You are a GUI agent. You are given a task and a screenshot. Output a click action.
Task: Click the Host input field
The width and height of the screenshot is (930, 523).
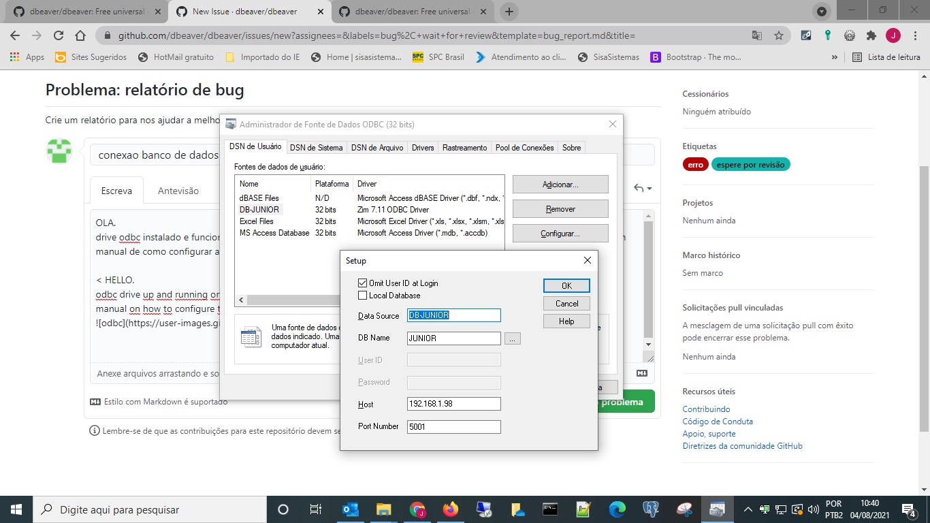coord(454,404)
